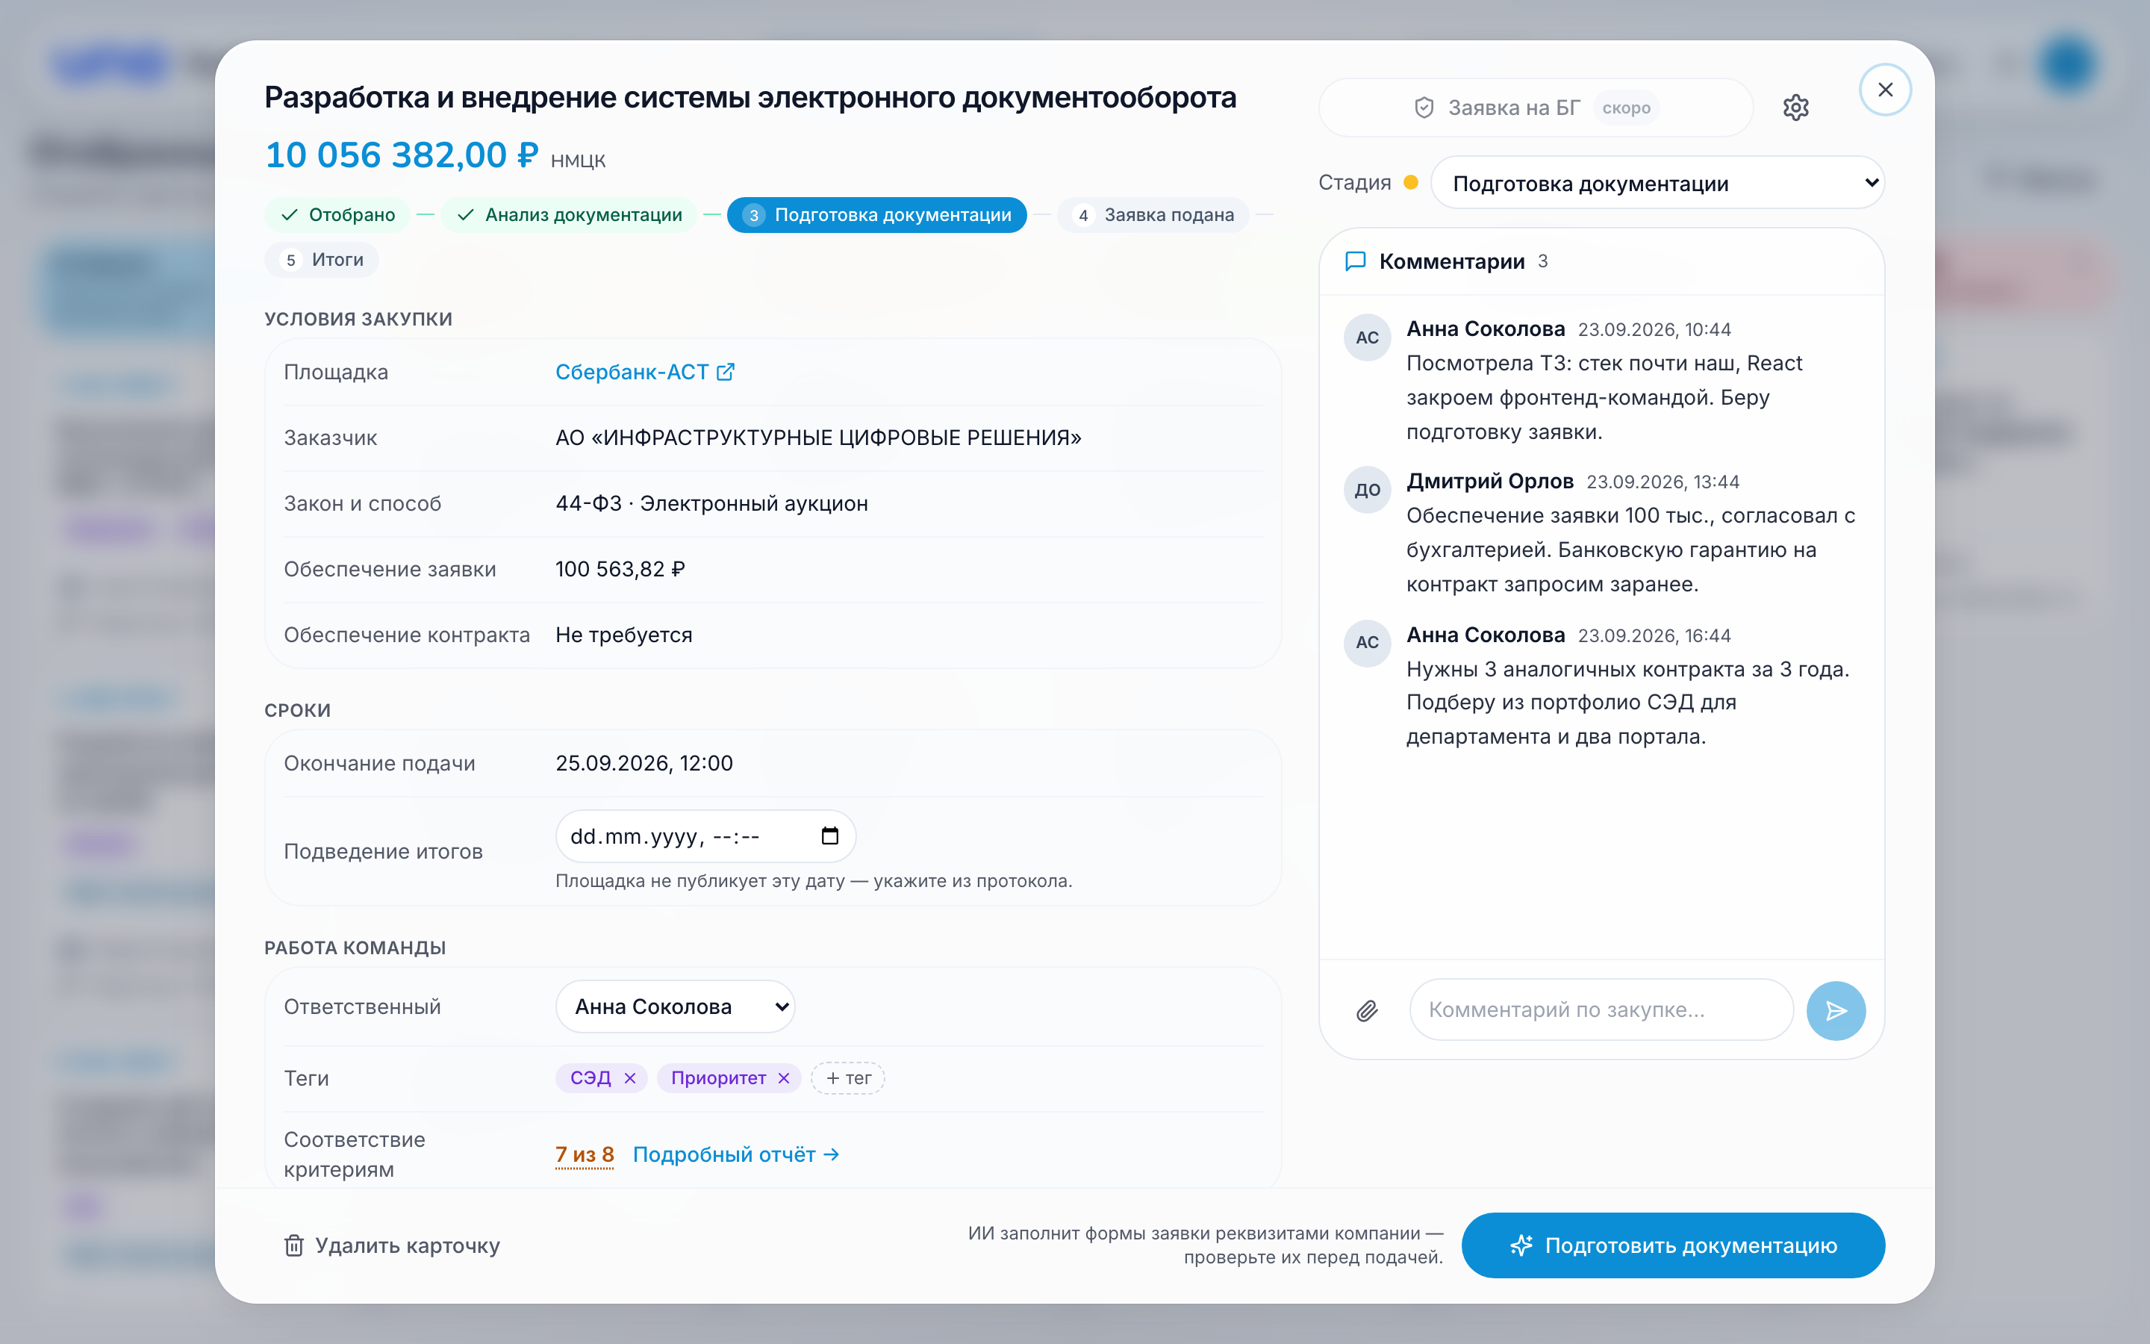This screenshot has height=1344, width=2150.
Task: Select the Заявка подана stage step
Action: point(1153,215)
